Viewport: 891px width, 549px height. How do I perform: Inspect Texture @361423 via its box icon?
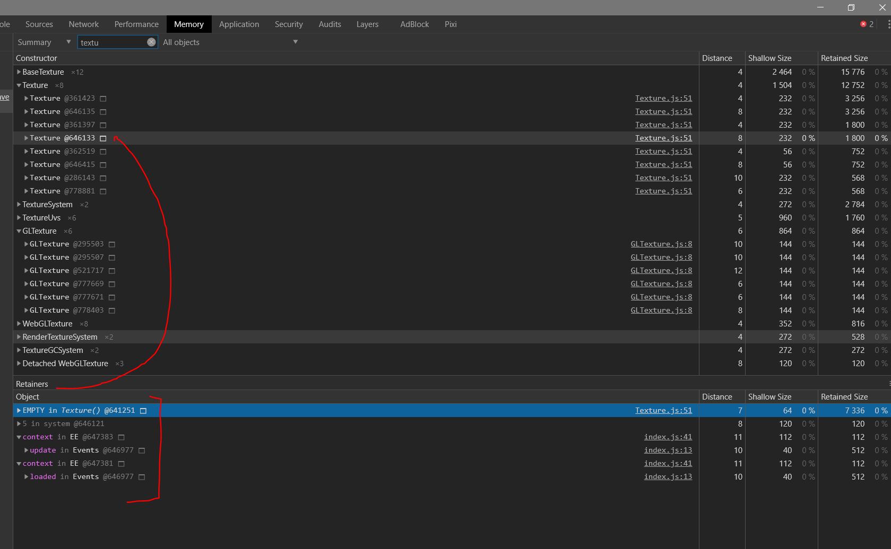pos(102,98)
